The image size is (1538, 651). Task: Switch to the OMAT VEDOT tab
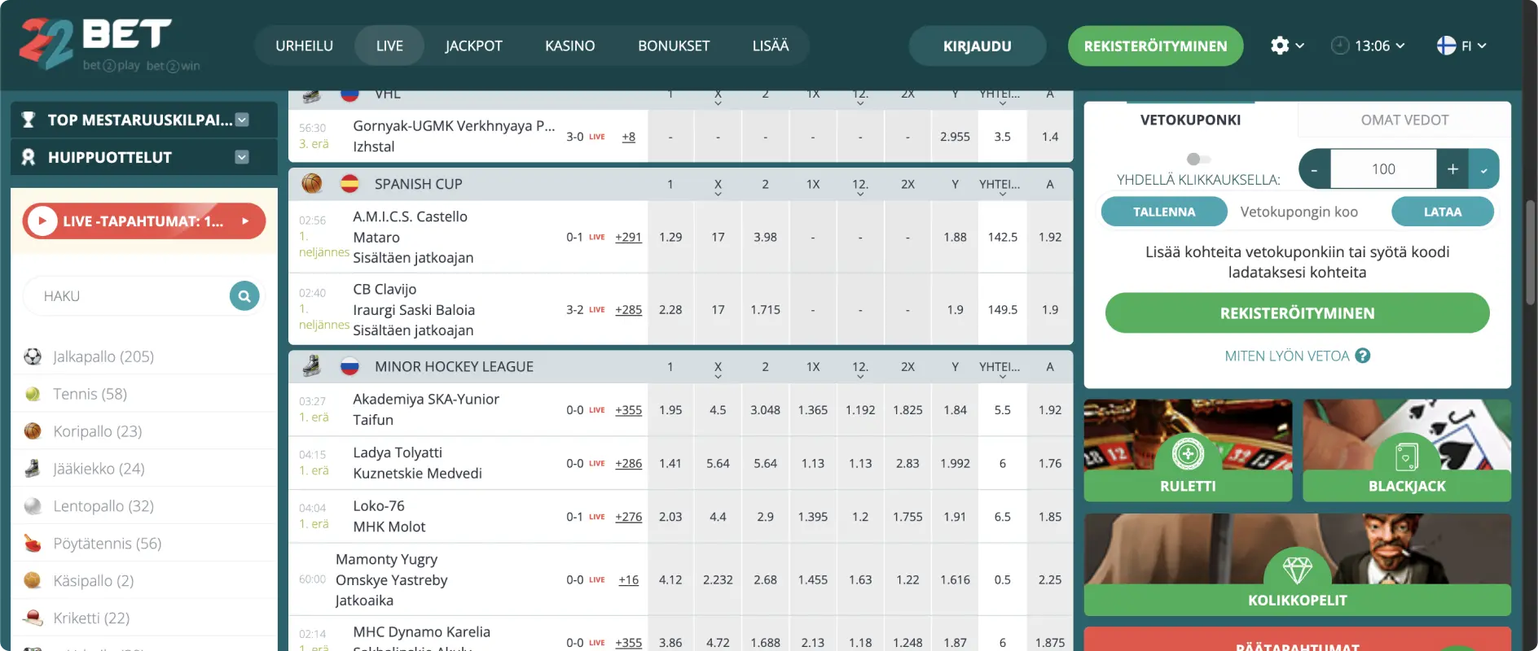[x=1404, y=120]
